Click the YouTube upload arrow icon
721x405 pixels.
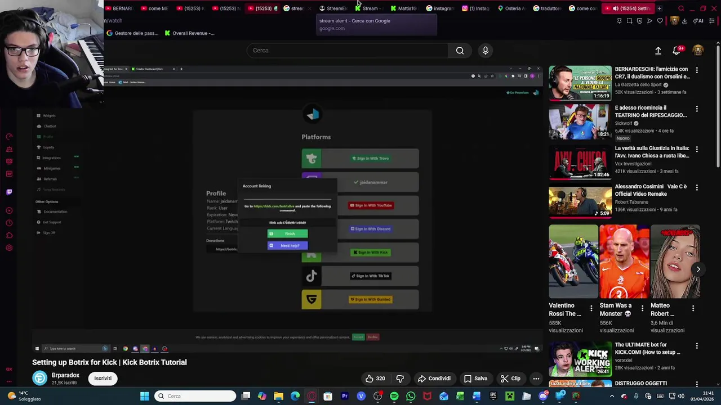point(658,51)
